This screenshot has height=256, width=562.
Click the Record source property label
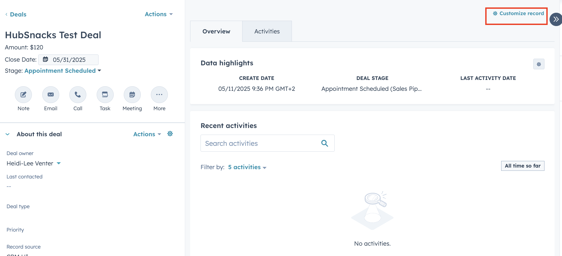click(x=24, y=247)
